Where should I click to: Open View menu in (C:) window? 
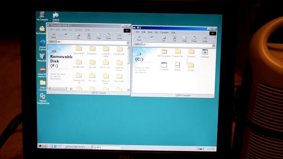click(150, 32)
